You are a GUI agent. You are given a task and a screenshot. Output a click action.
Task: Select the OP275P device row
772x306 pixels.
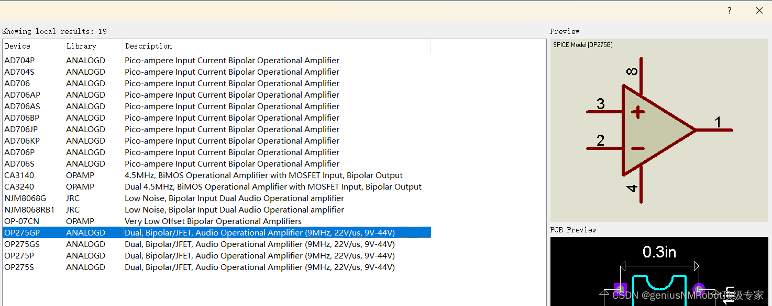pyautogui.click(x=217, y=256)
